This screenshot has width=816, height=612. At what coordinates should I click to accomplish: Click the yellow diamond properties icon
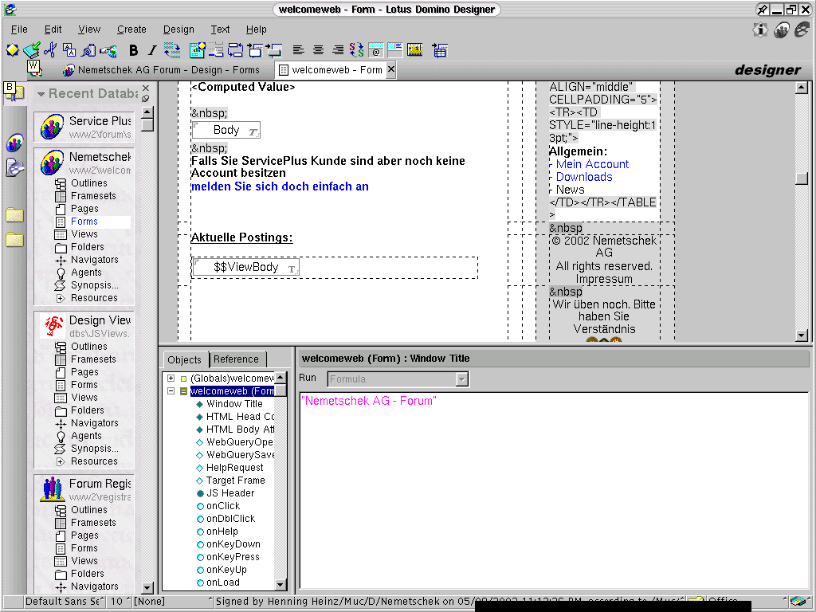tap(13, 50)
